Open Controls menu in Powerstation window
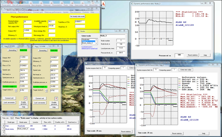Screen dimensions: 222x137 tap(85, 12)
